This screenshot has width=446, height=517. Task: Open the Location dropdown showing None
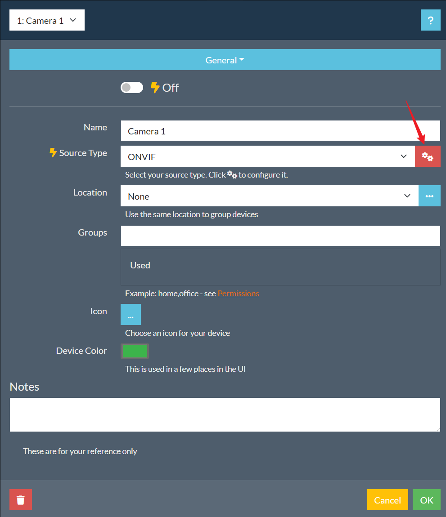[269, 196]
